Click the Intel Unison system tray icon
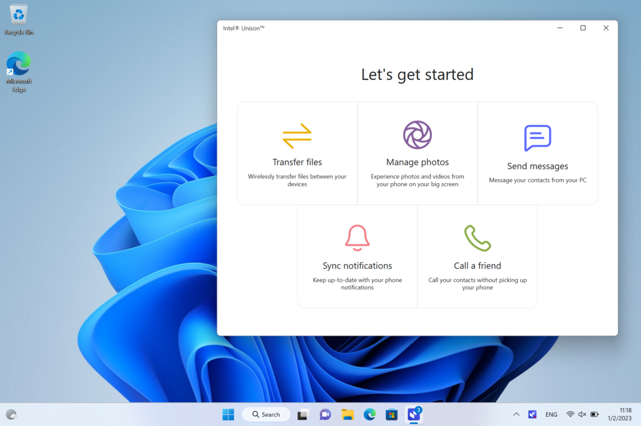641x426 pixels. pyautogui.click(x=532, y=415)
